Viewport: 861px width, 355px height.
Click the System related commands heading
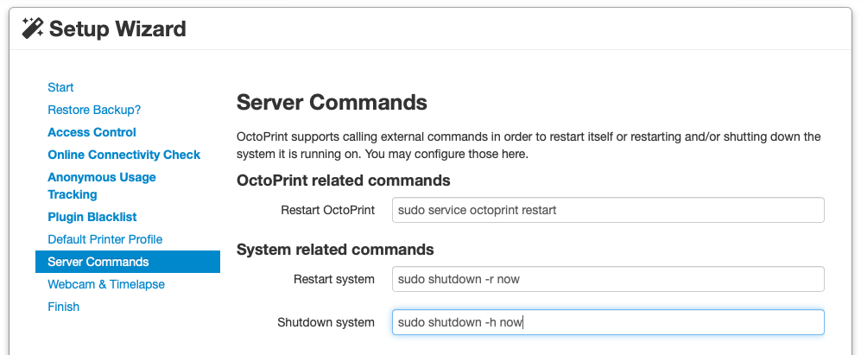pos(335,250)
